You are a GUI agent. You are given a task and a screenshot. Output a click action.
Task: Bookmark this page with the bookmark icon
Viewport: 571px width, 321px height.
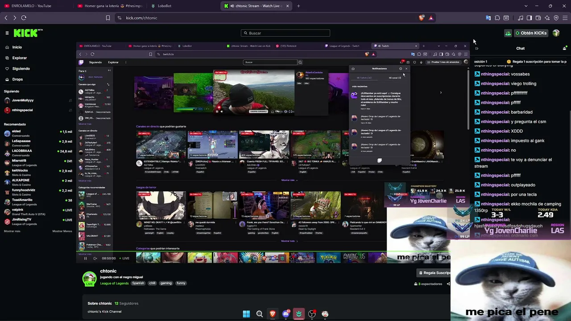pyautogui.click(x=108, y=18)
